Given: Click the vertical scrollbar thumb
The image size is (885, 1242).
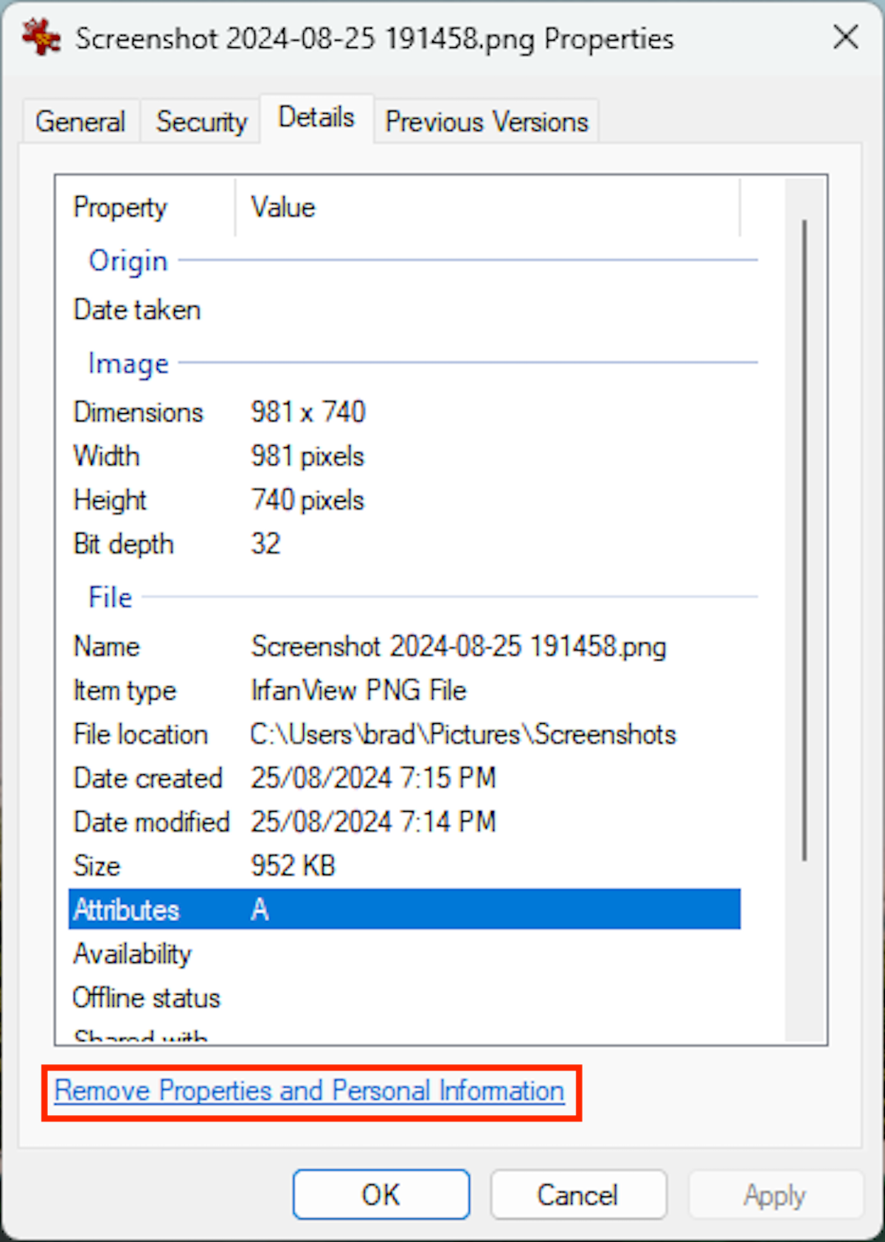Looking at the screenshot, I should pyautogui.click(x=804, y=539).
